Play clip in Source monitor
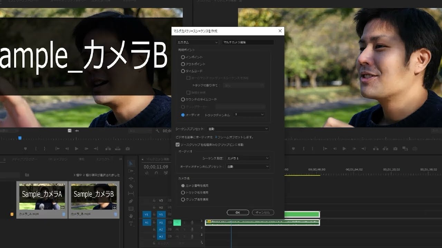Screen dimensions: 442x248 tap(77, 149)
